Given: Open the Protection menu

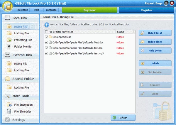Looking at the screenshot, I should (x=22, y=10).
